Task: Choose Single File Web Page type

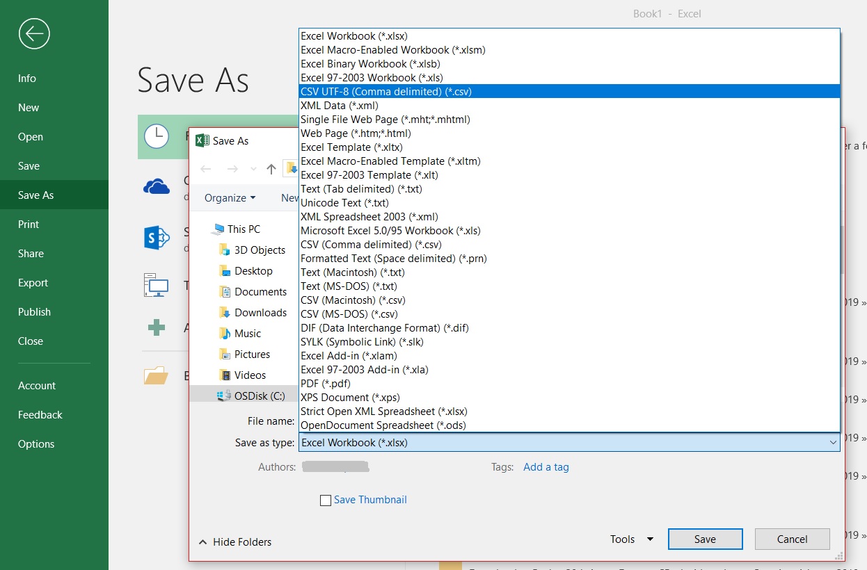Action: pos(569,119)
